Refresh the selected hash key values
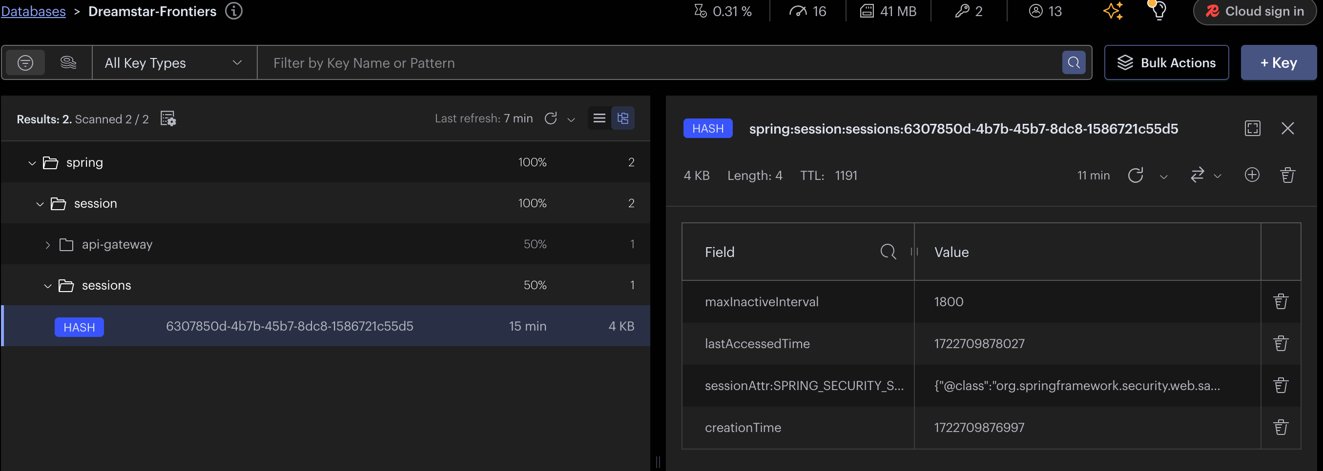1323x471 pixels. 1137,175
